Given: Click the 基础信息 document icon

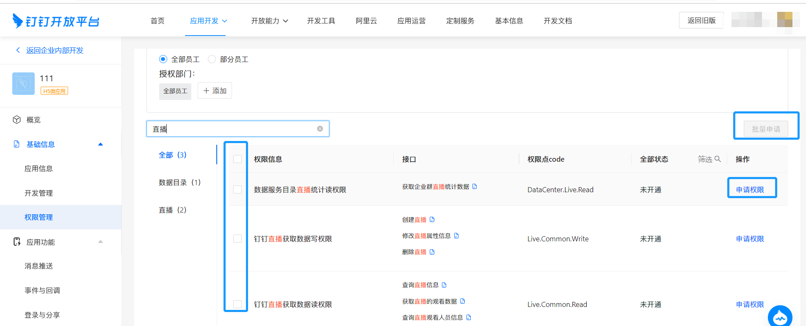Looking at the screenshot, I should pos(17,144).
